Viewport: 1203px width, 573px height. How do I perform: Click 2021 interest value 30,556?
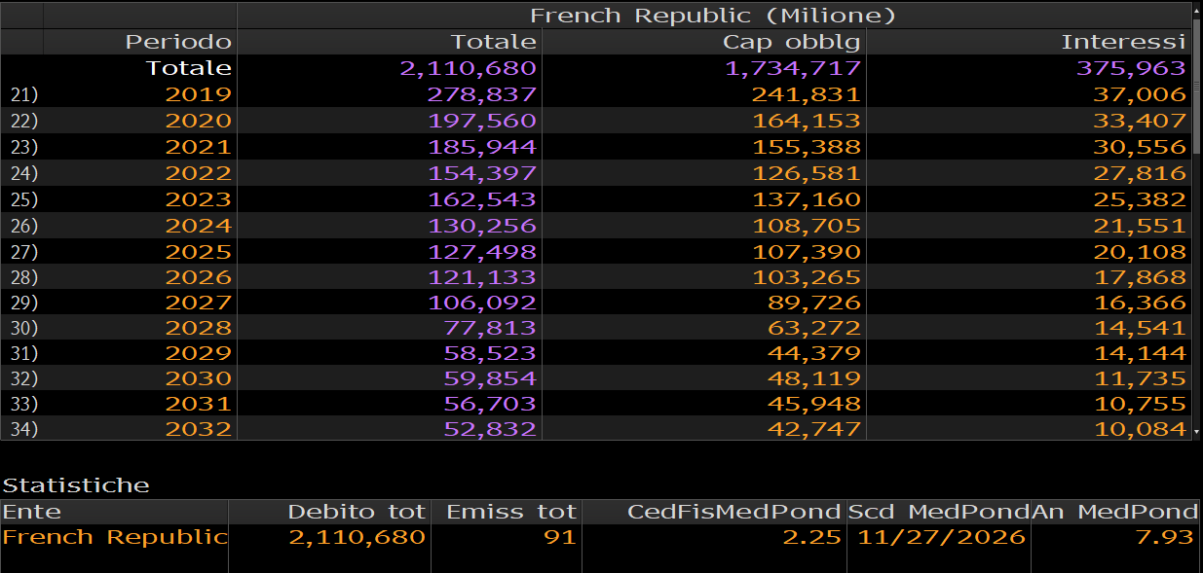coord(1138,147)
